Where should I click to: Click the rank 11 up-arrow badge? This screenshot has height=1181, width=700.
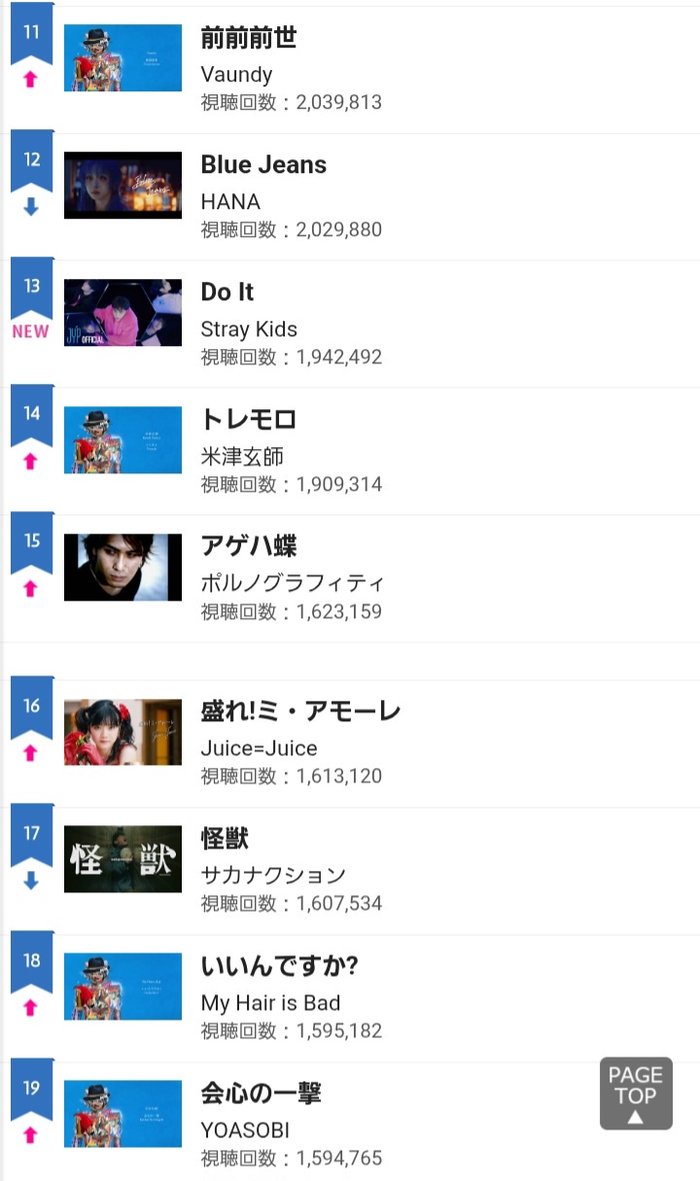pos(31,80)
